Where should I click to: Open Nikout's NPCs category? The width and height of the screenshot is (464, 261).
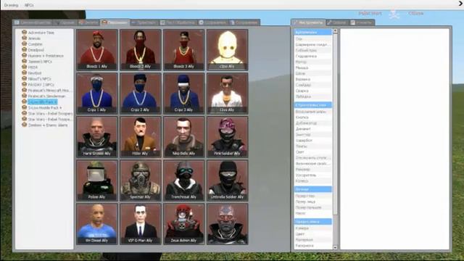pos(39,79)
